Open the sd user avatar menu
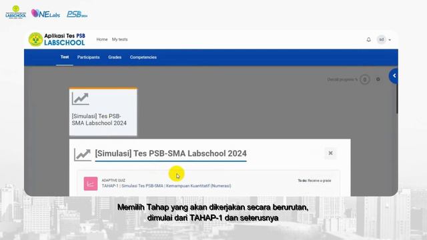Image resolution: width=427 pixels, height=240 pixels. click(x=381, y=40)
